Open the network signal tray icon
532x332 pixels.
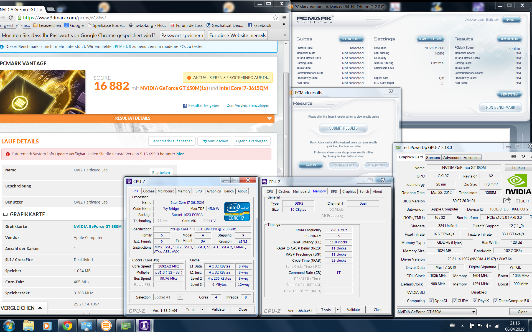click(x=497, y=326)
